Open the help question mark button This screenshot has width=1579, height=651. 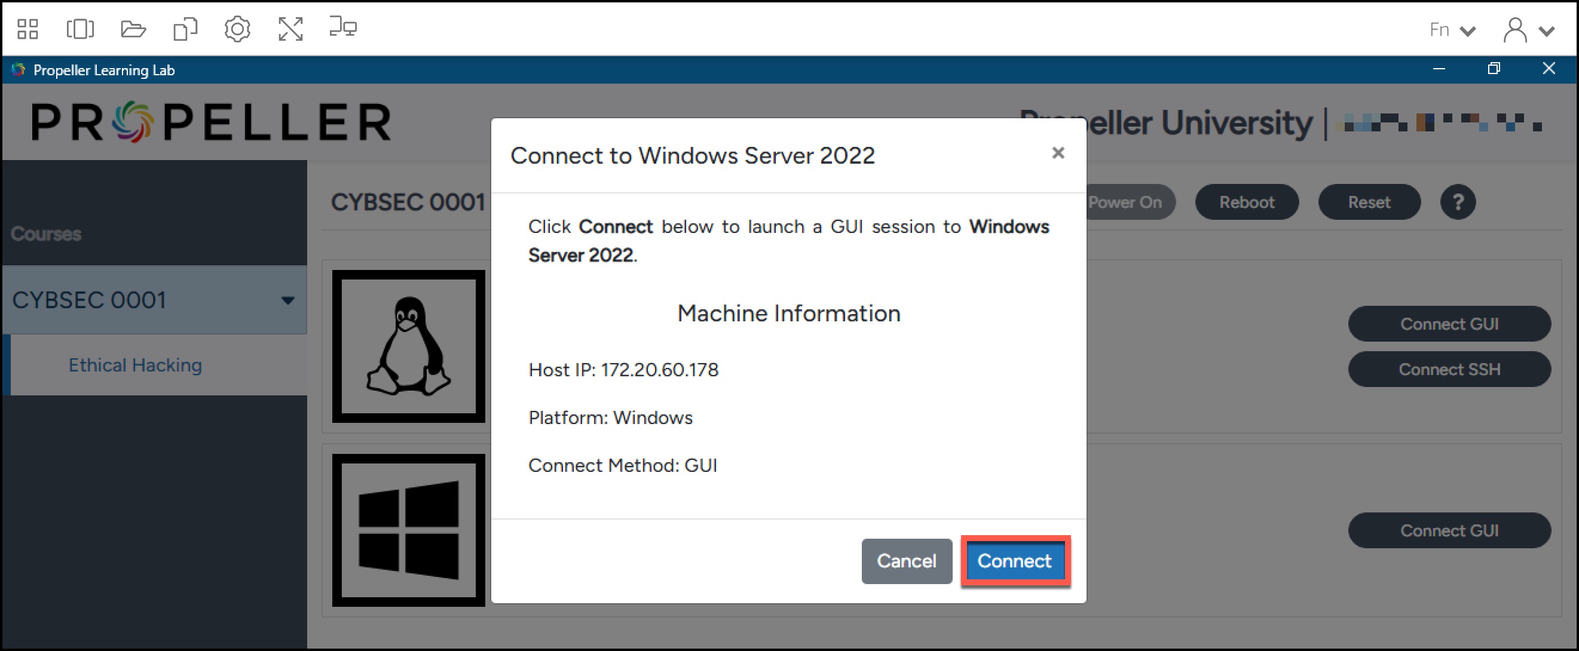click(x=1458, y=202)
